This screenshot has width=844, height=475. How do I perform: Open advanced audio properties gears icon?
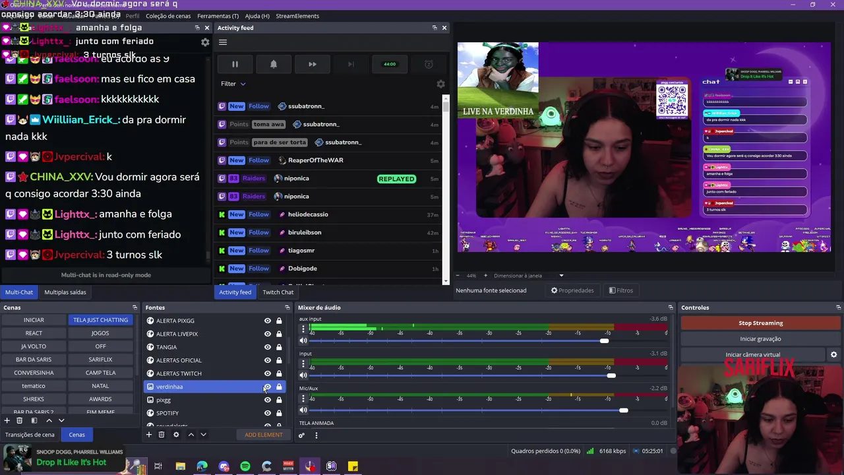pos(301,435)
